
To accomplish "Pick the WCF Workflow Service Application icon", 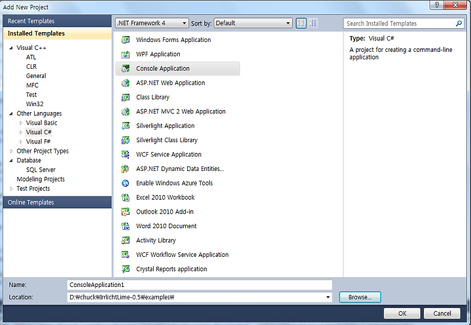I will 125,255.
